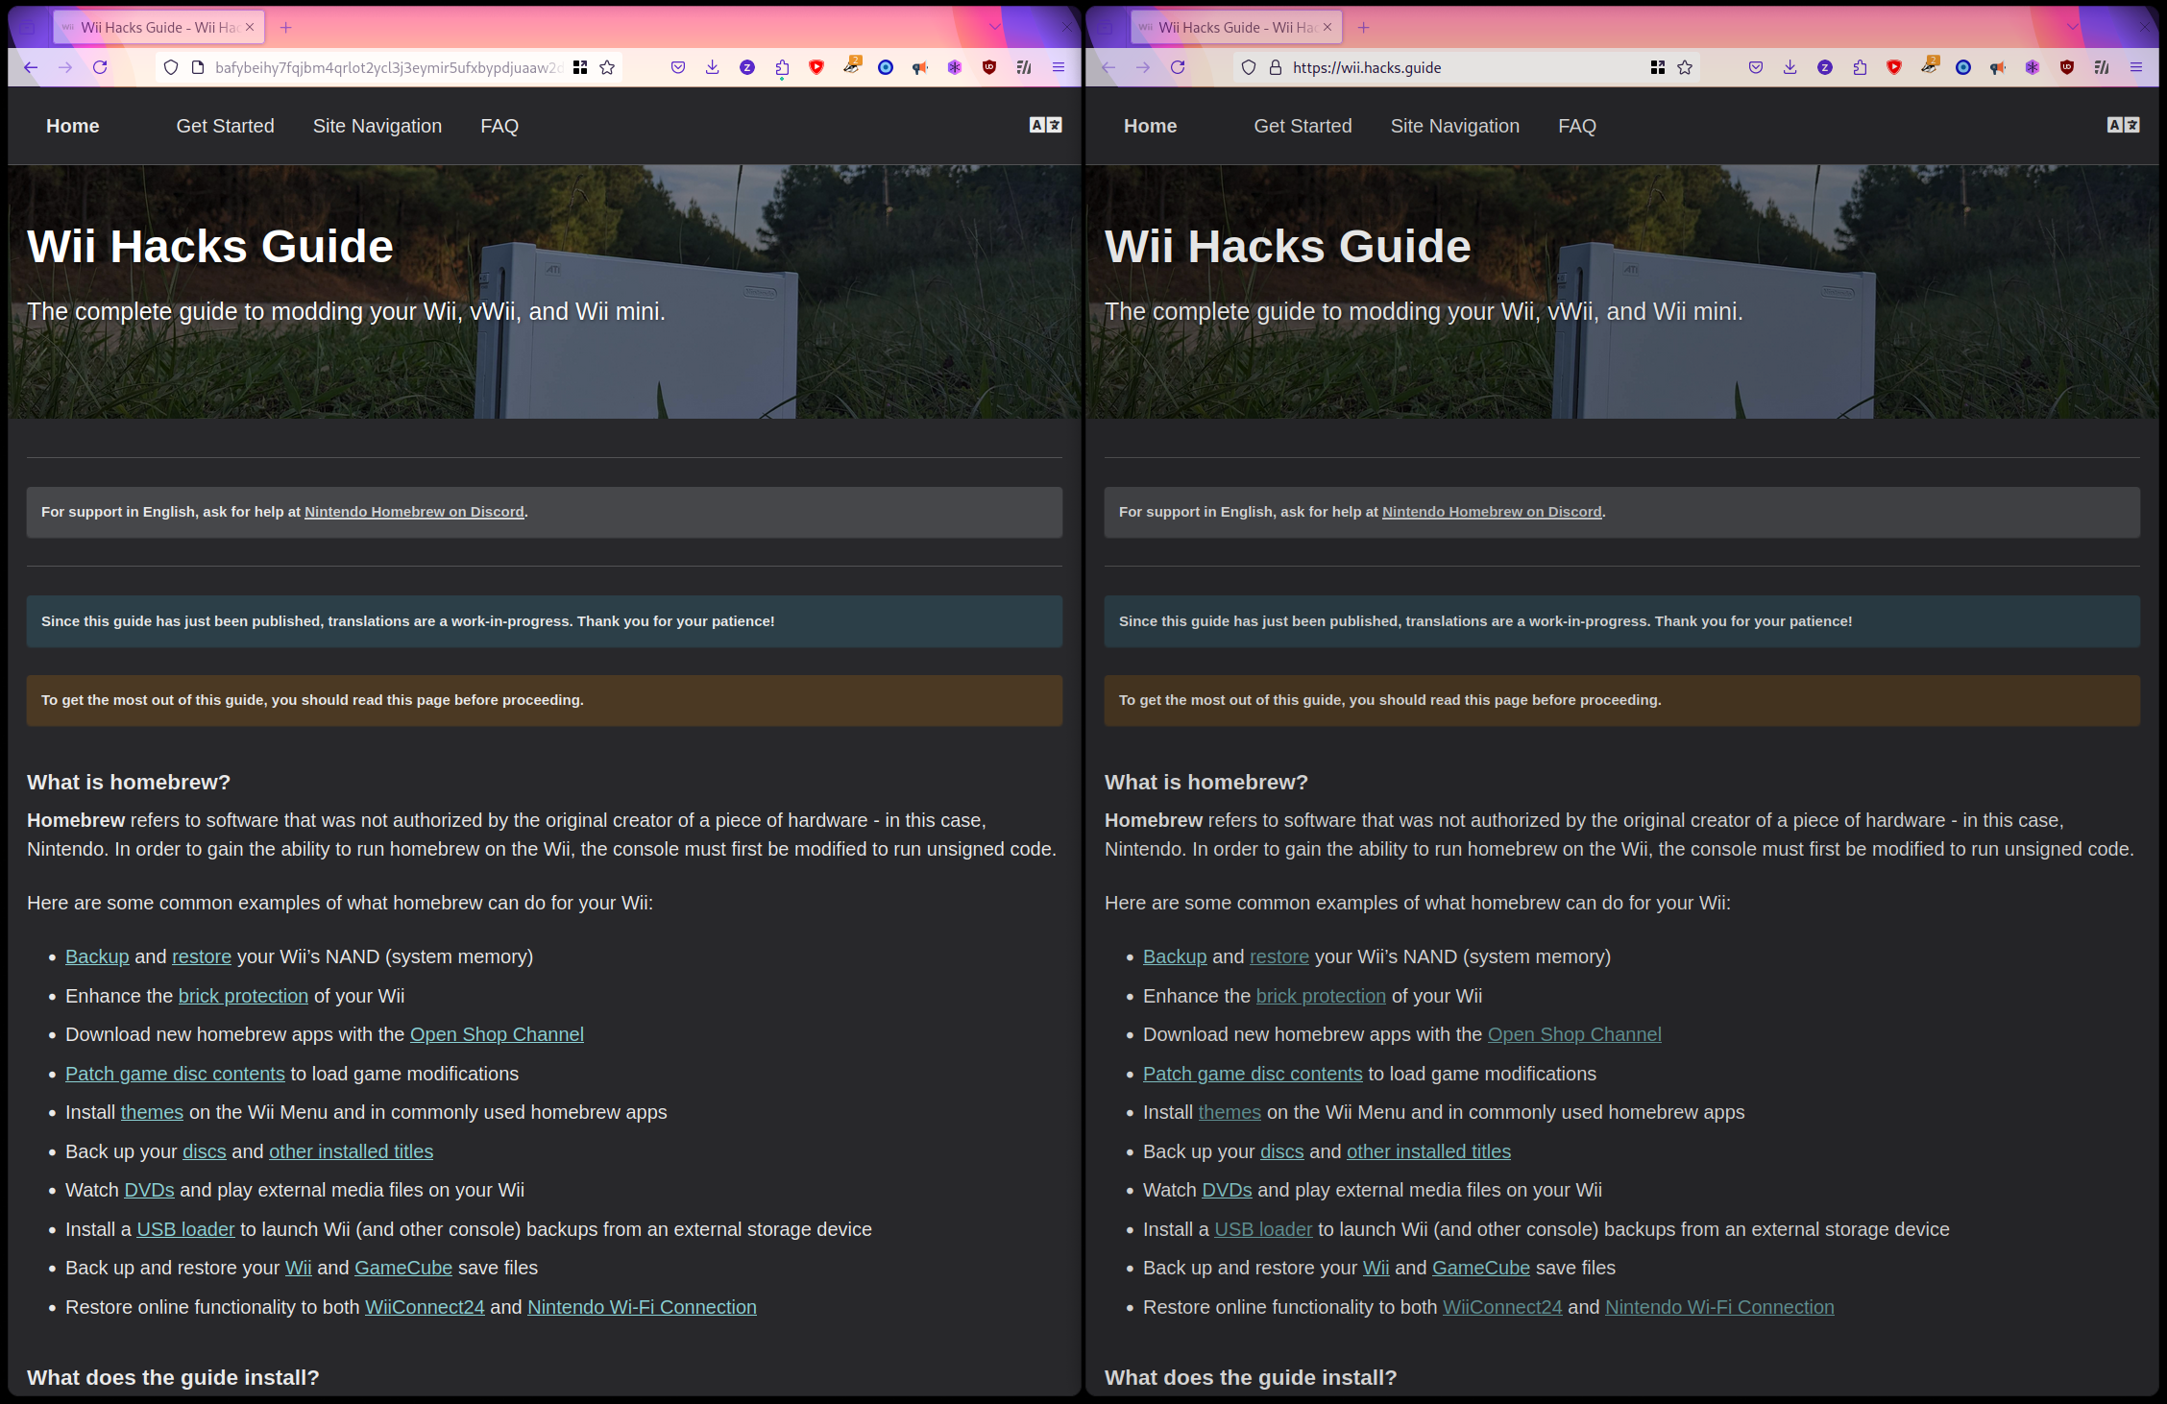Click the QR code icon in left address bar
The width and height of the screenshot is (2167, 1404).
(580, 67)
